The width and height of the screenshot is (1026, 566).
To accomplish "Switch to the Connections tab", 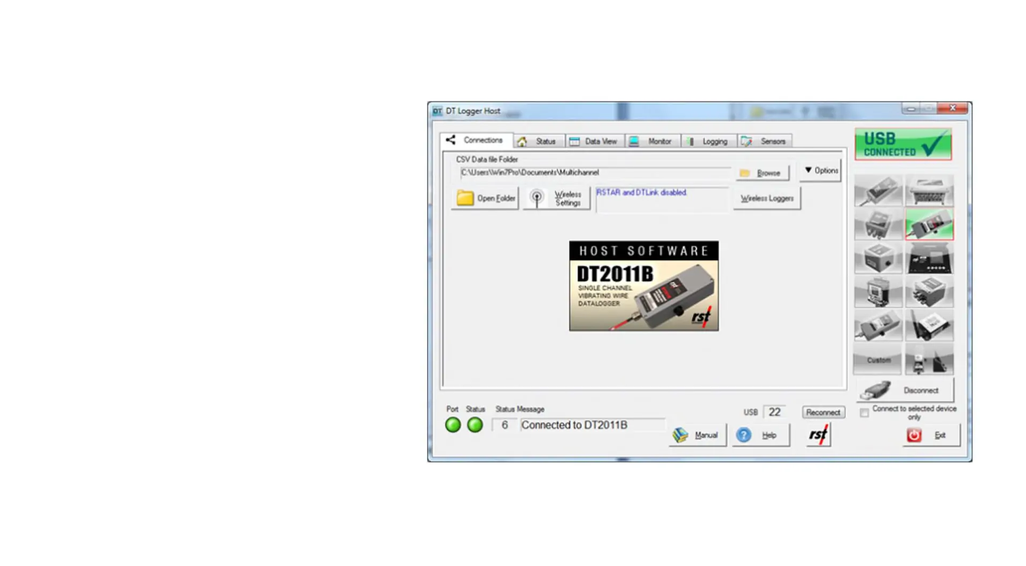I will [x=476, y=140].
